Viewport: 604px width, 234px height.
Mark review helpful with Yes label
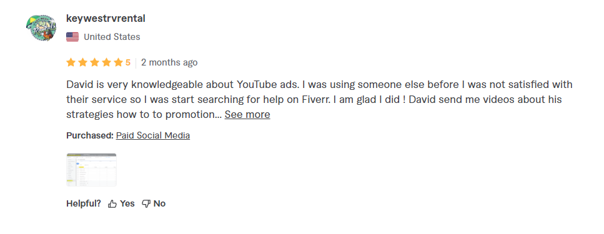point(127,203)
